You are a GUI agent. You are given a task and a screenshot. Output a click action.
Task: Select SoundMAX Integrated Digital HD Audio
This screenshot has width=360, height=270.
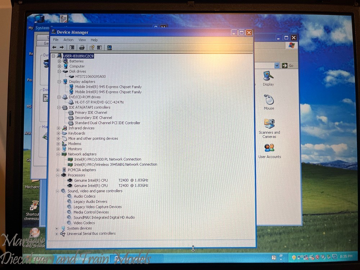pyautogui.click(x=104, y=217)
